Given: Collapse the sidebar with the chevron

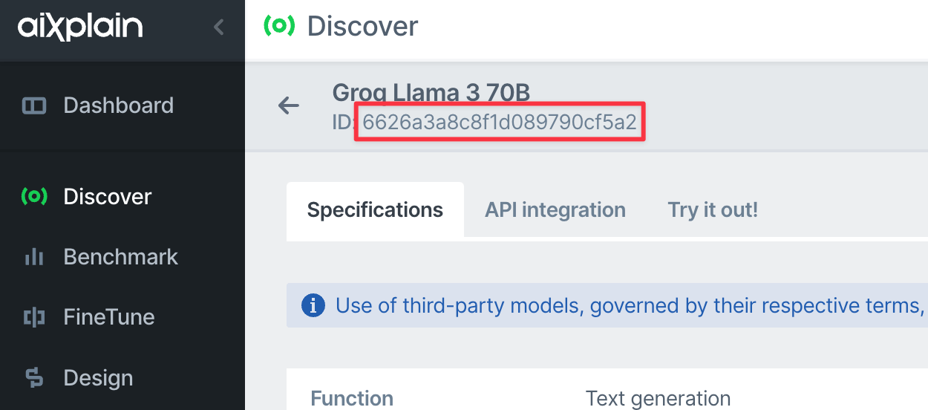Looking at the screenshot, I should (x=218, y=27).
